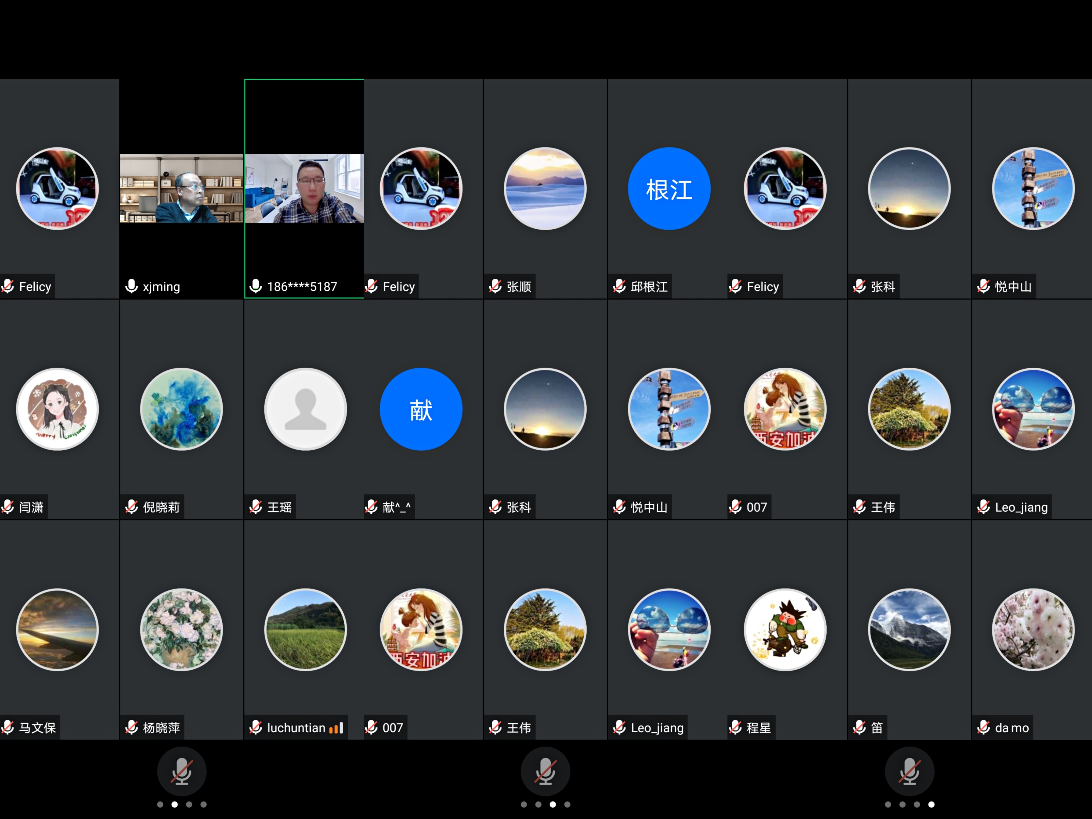This screenshot has width=1092, height=819.
Task: Click the 张顺 name label
Action: point(519,286)
